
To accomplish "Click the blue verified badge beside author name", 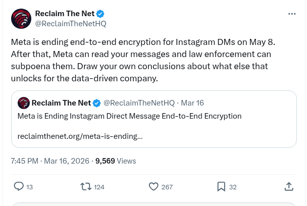I will (100, 14).
